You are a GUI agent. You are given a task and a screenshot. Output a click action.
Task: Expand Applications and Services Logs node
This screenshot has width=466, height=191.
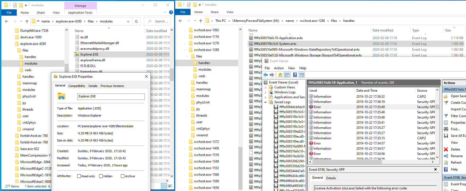266,97
